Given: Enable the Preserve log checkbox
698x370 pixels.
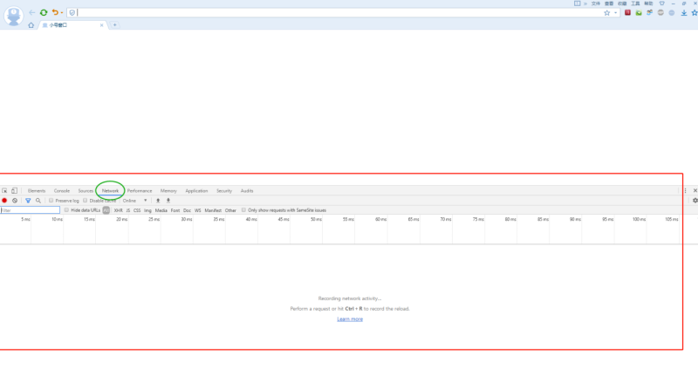Looking at the screenshot, I should [x=51, y=201].
